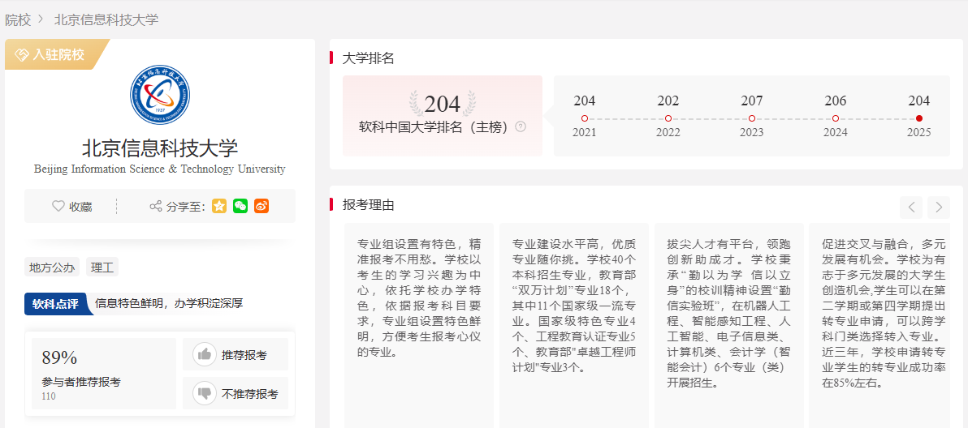The width and height of the screenshot is (968, 428).
Task: Click the 204 ranking number card
Action: (x=443, y=116)
